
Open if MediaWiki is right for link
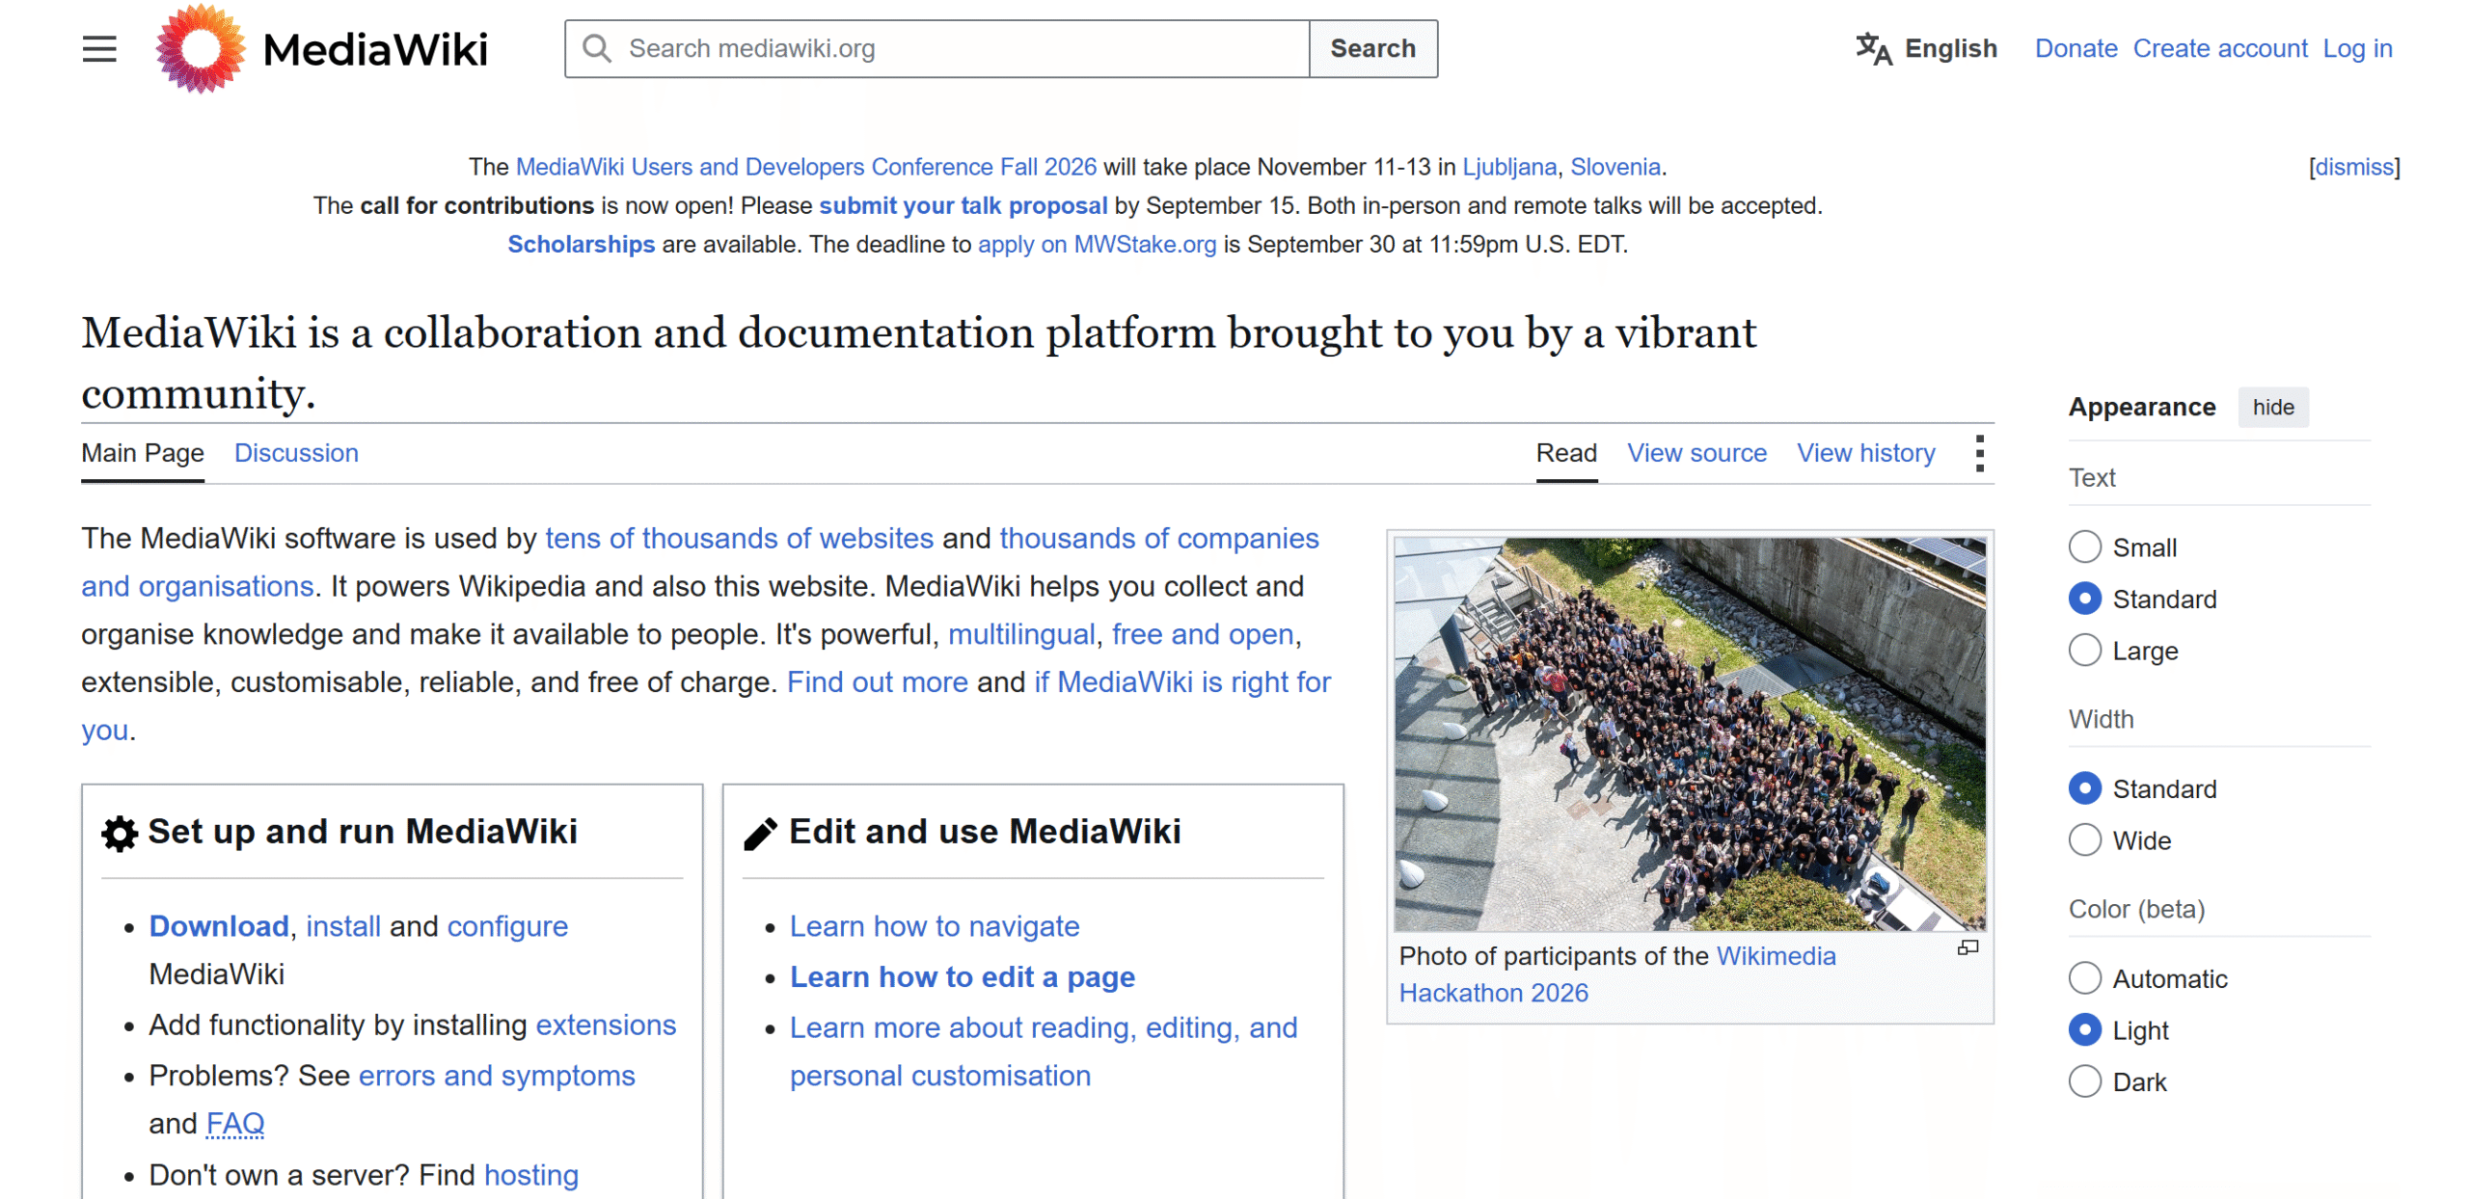coord(1183,682)
